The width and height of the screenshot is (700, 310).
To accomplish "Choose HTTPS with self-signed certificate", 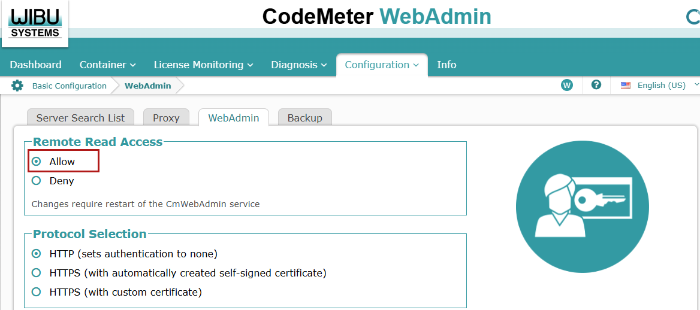I will (x=37, y=272).
